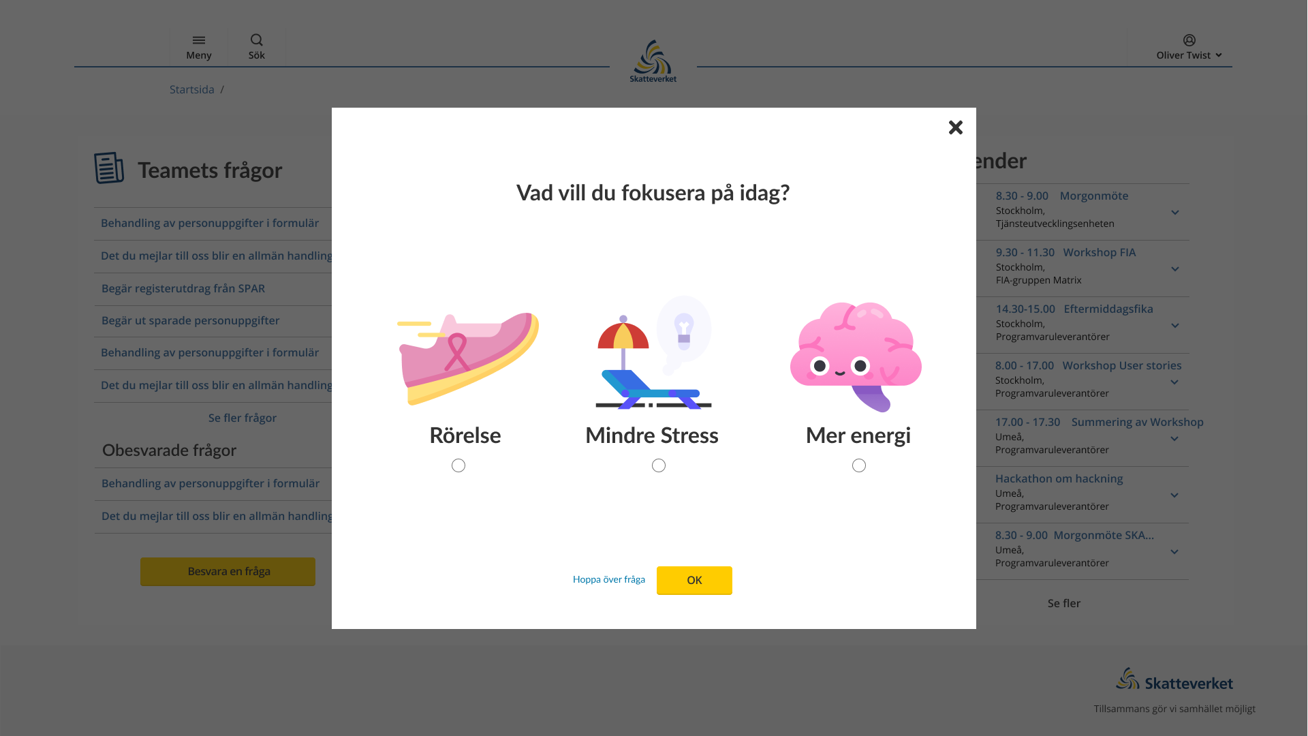This screenshot has width=1308, height=736.
Task: Click the Mindre Stress sunbed illustration
Action: click(x=653, y=352)
